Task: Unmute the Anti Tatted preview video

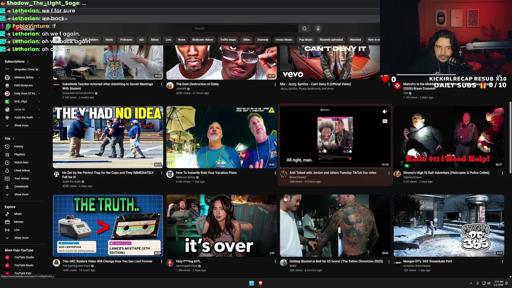Action: pos(385,112)
